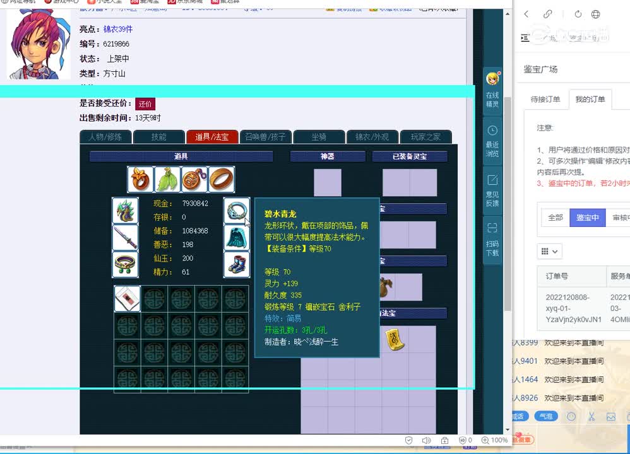This screenshot has width=630, height=454.
Task: Select the 道具/法宝 tab
Action: pyautogui.click(x=212, y=137)
